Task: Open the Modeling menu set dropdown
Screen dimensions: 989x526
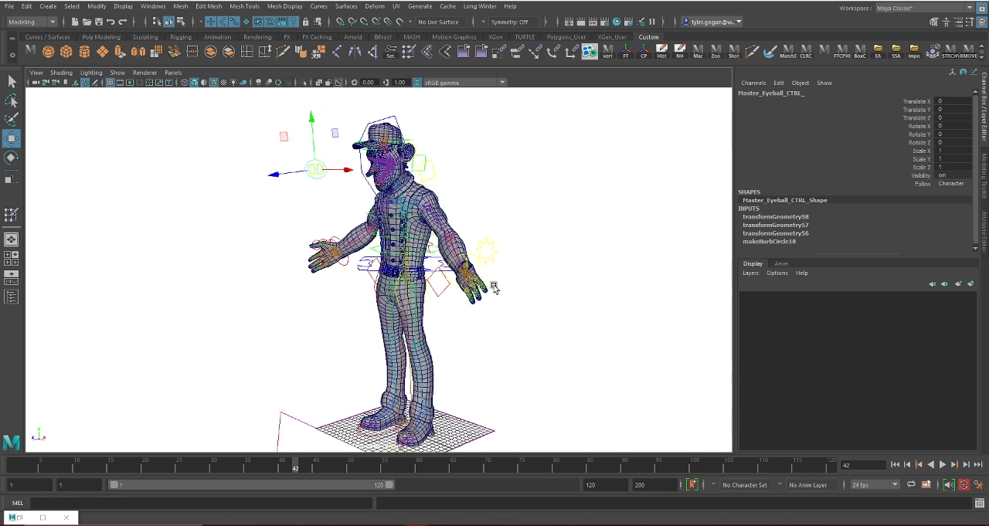Action: click(31, 22)
